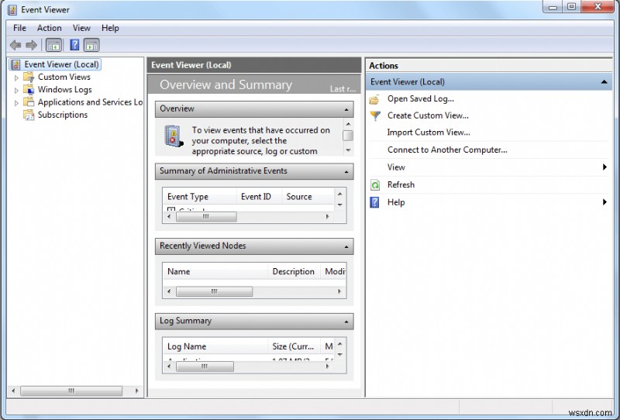Click the Help icon in Actions pane
The width and height of the screenshot is (620, 420).
(x=374, y=202)
